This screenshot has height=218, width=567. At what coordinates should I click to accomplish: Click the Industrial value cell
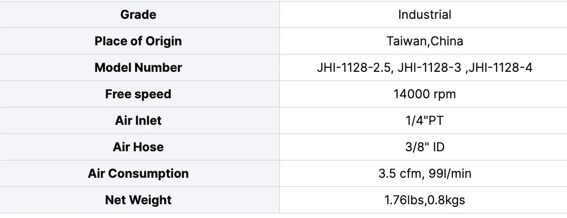423,14
